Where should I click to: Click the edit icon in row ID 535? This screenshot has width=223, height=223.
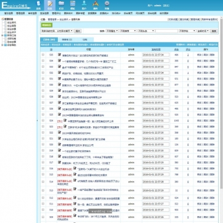tap(59, 55)
